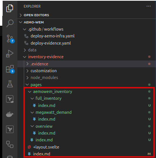Click the untracked U badge of full_inventory index.md
The image size is (156, 158).
click(150, 105)
